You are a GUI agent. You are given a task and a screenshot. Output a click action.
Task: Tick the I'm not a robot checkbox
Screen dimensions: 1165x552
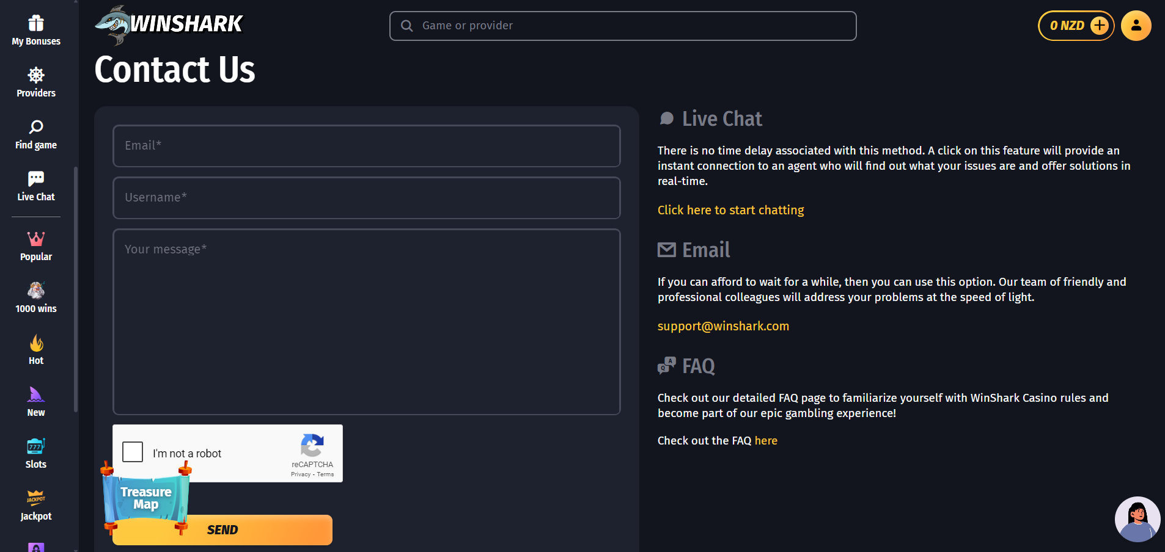(133, 452)
